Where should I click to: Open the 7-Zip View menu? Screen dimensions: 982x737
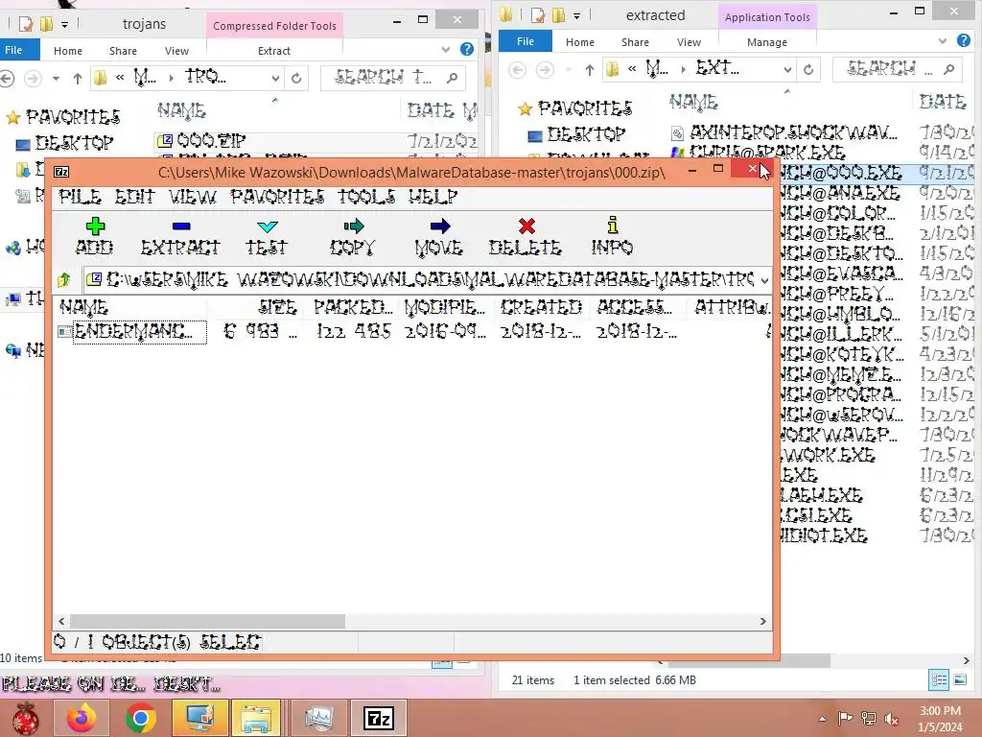[x=192, y=197]
